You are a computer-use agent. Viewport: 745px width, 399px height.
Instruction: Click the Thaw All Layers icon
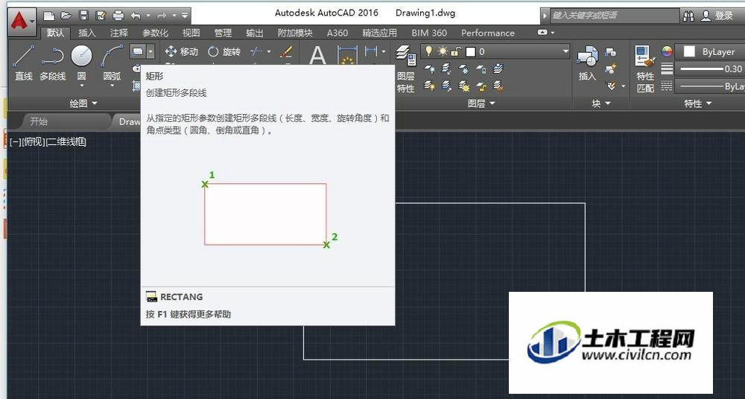pyautogui.click(x=463, y=86)
